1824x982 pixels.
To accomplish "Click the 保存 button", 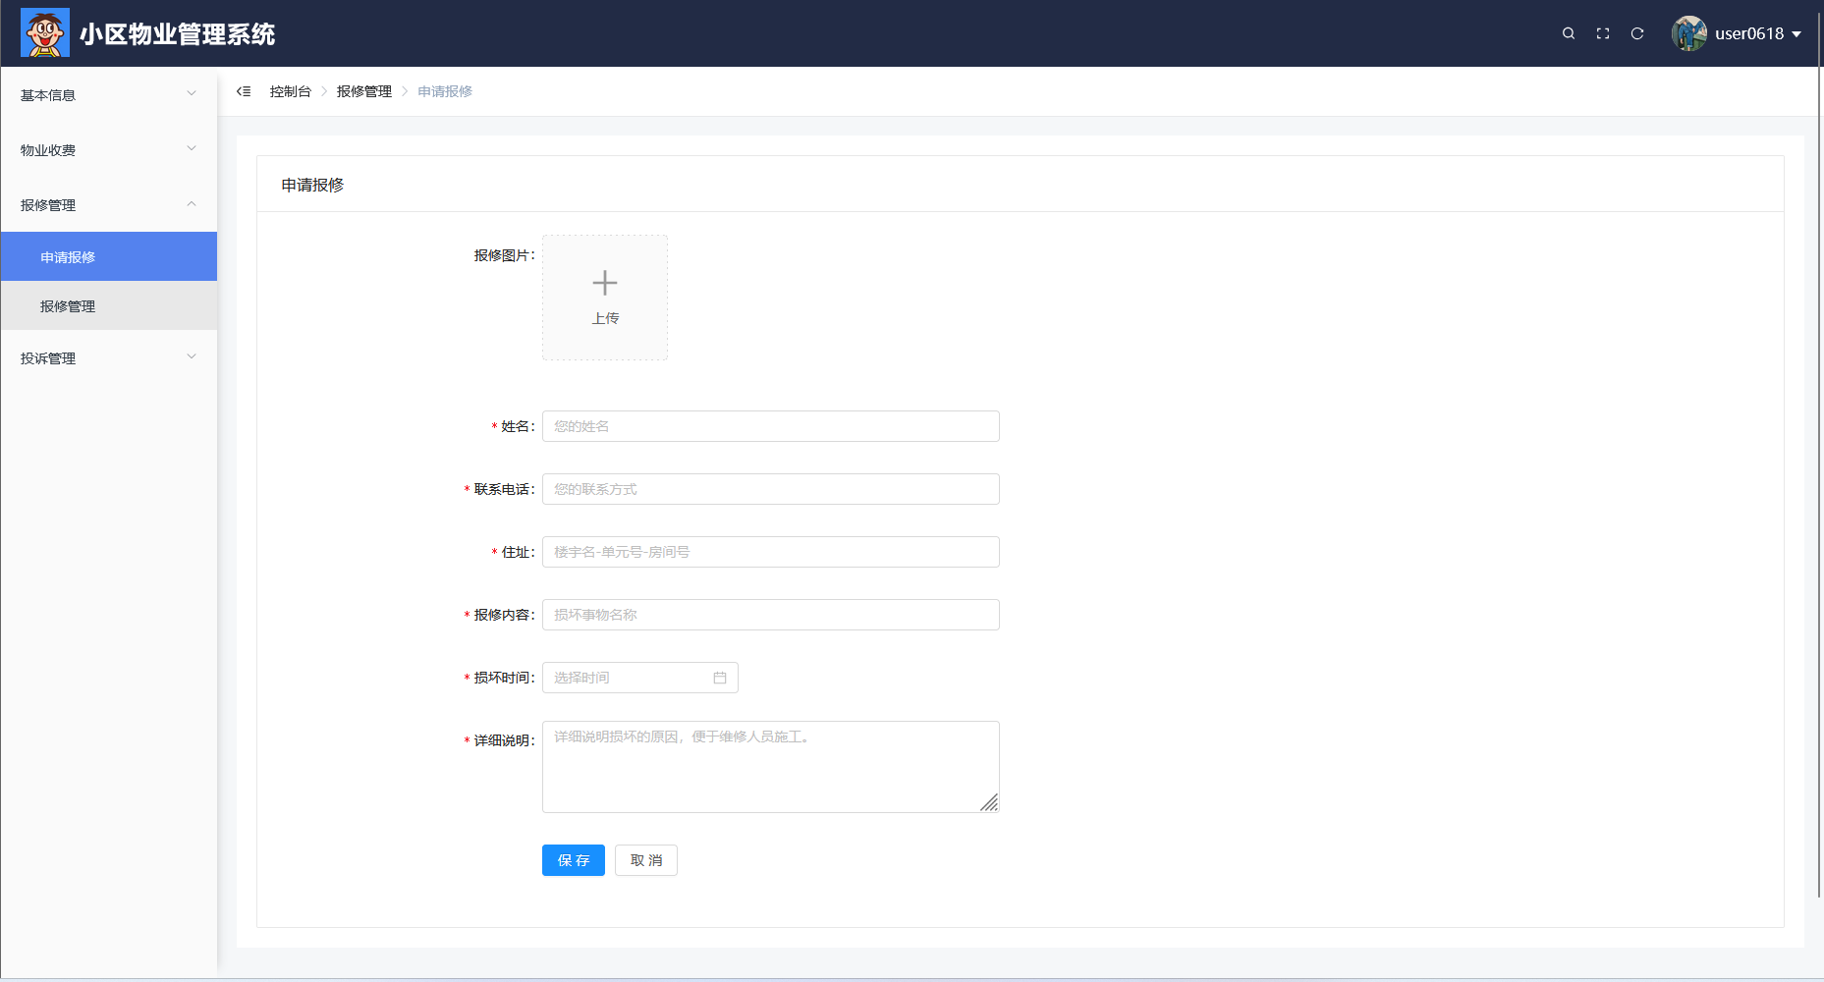I will tap(574, 860).
